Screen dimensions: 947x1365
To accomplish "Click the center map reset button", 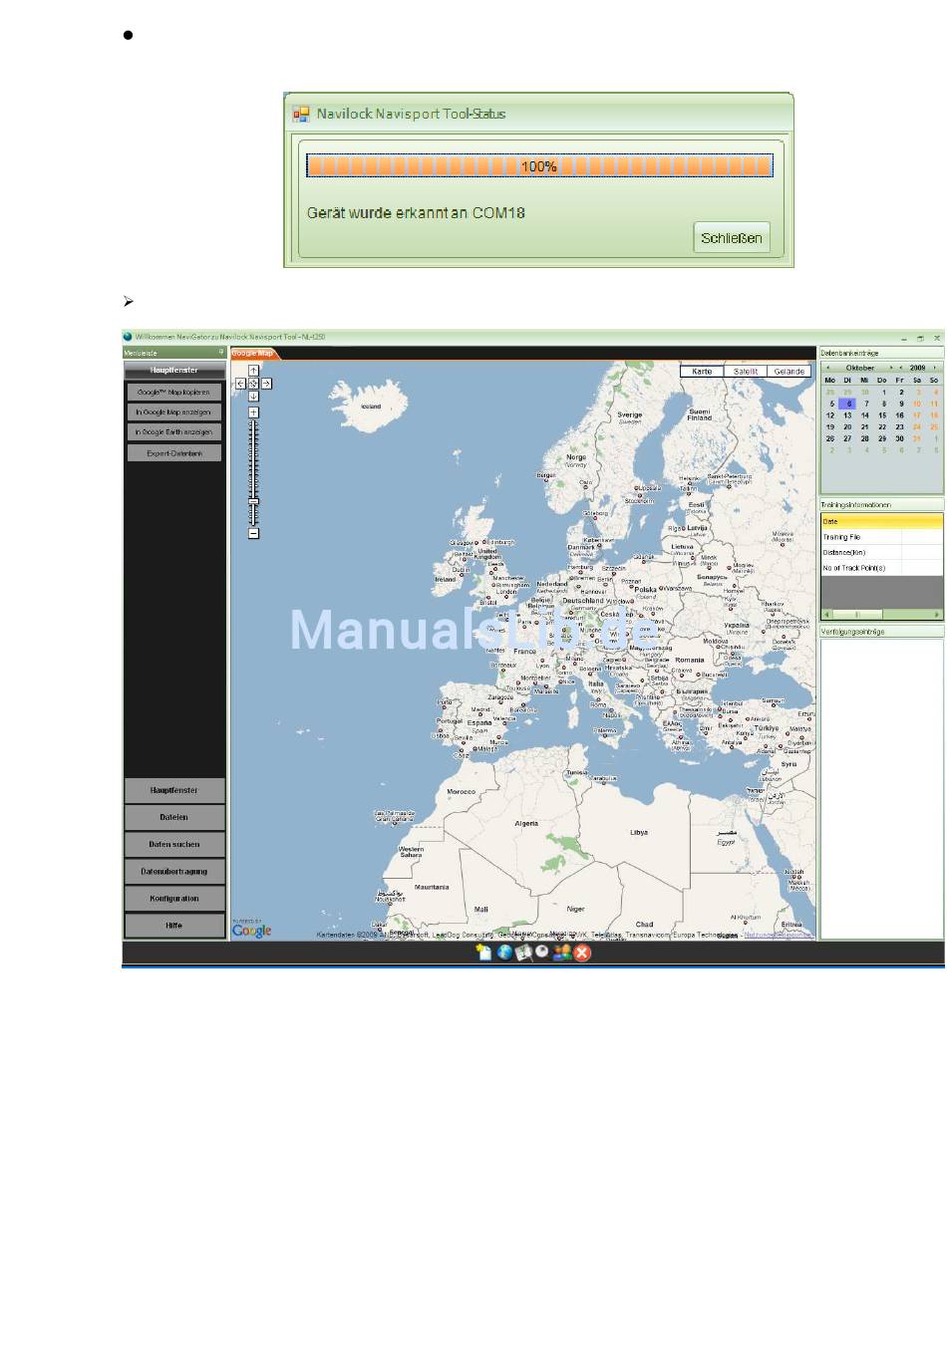I will coord(253,384).
